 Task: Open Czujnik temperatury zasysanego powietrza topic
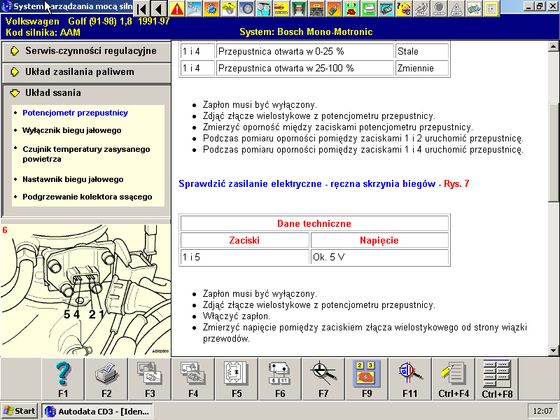tap(86, 154)
